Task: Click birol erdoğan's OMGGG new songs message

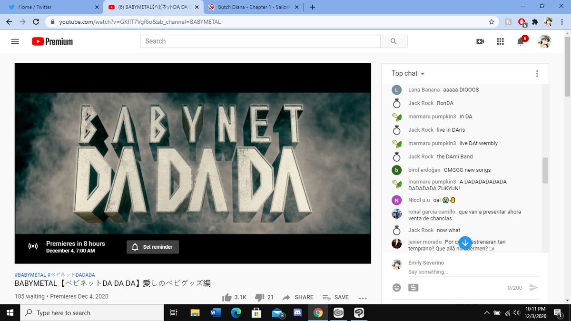Action: point(467,170)
